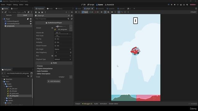Switch to the Script workspace

[91, 5]
